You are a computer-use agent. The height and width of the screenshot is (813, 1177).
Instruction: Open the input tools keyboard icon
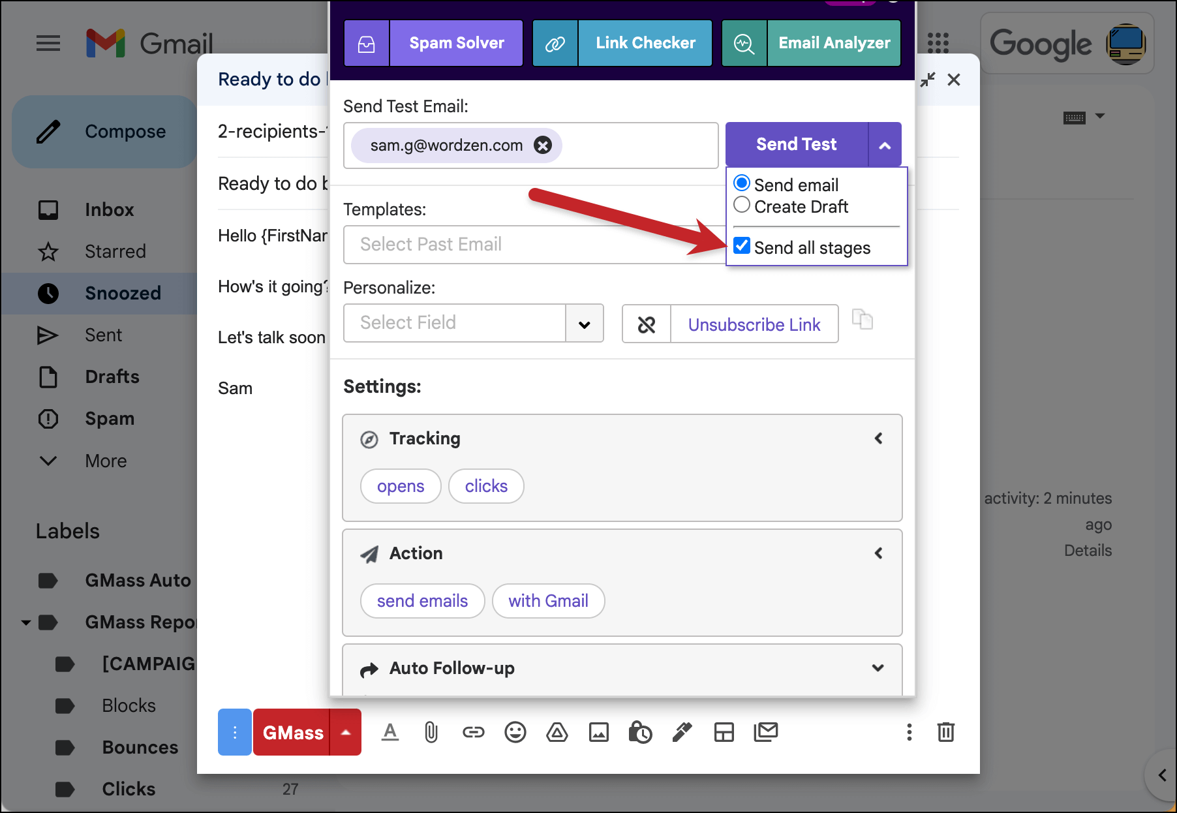tap(1075, 117)
